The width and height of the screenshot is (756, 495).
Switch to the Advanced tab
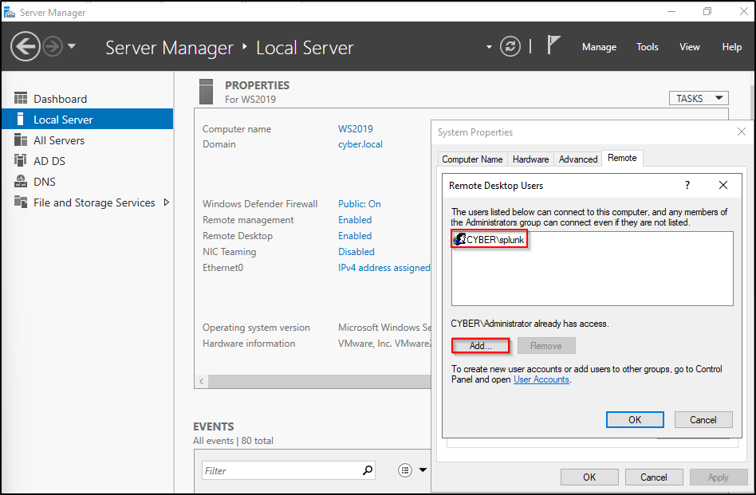(578, 159)
